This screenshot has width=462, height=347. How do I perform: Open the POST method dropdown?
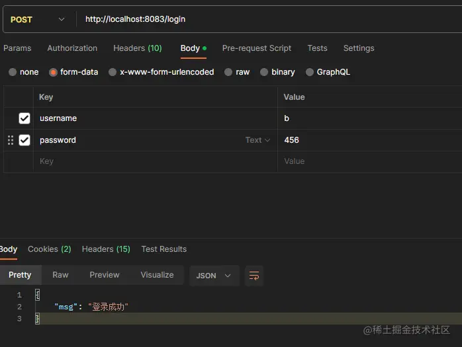(38, 19)
